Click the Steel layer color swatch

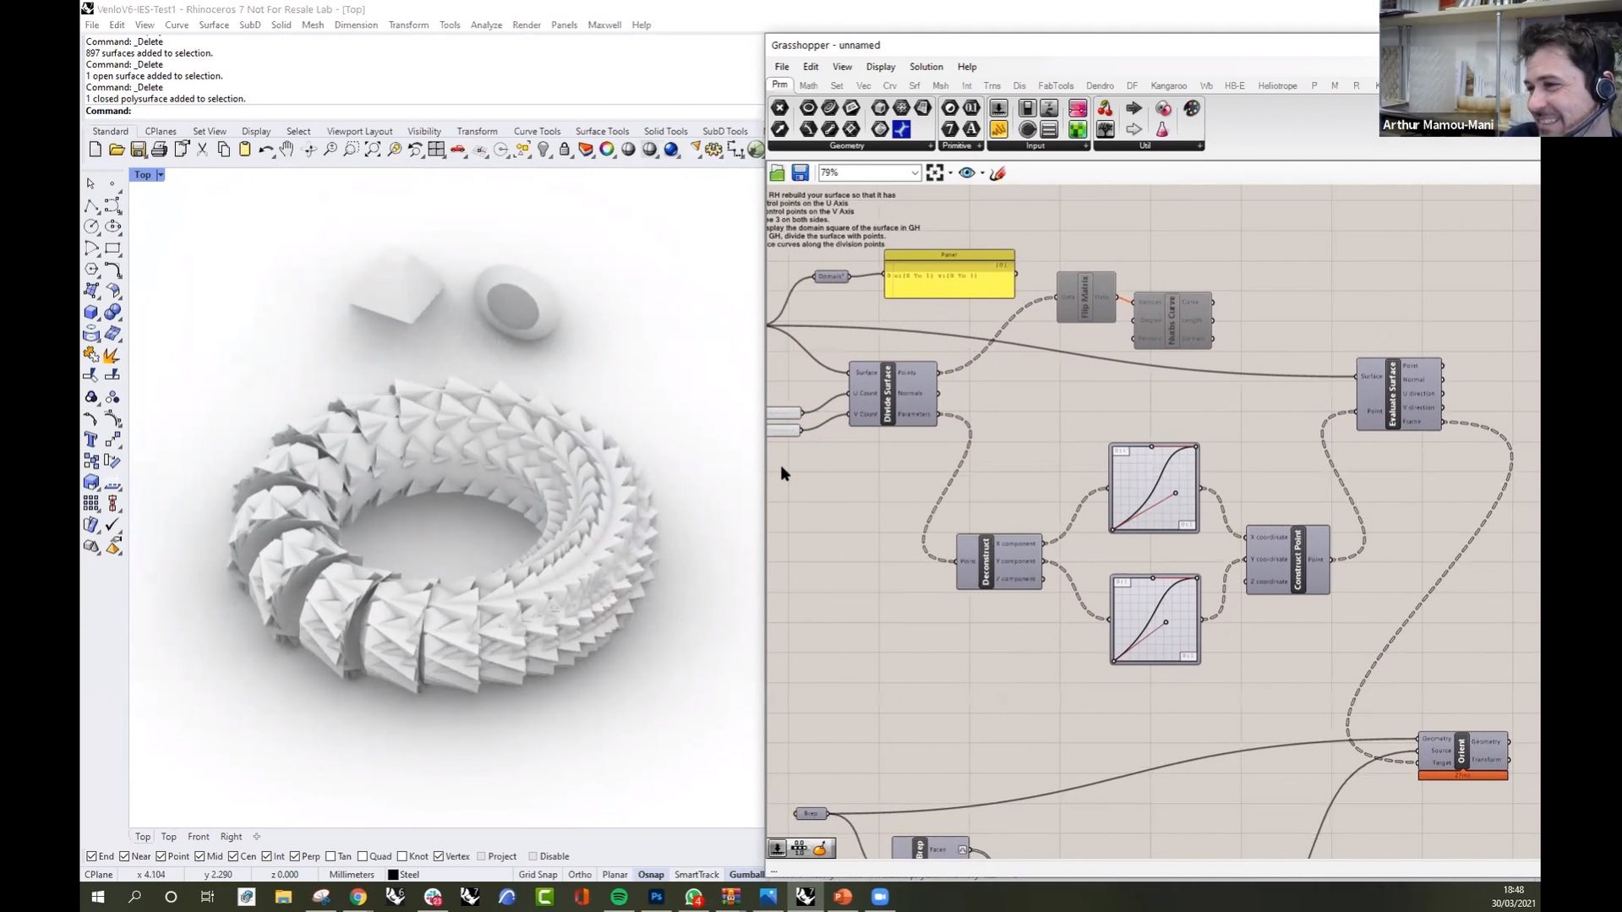tap(393, 874)
